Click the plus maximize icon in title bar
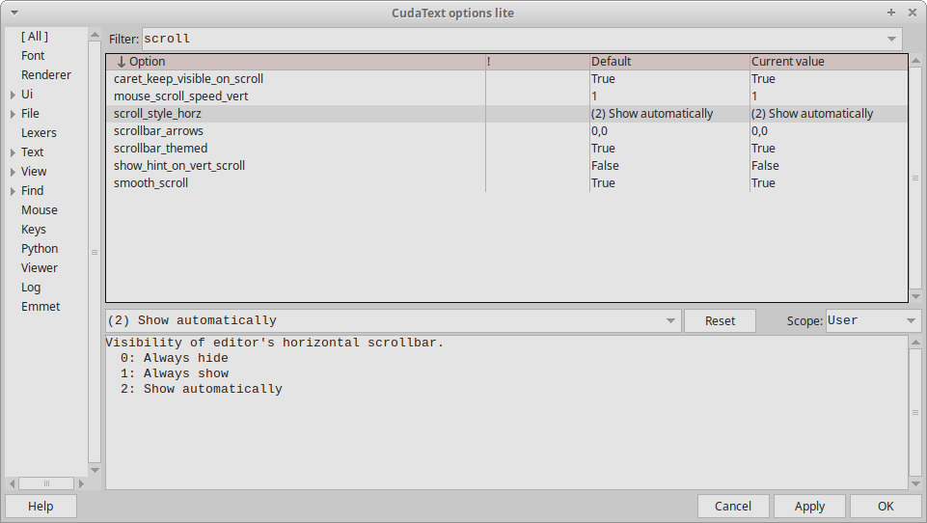927x523 pixels. click(891, 13)
